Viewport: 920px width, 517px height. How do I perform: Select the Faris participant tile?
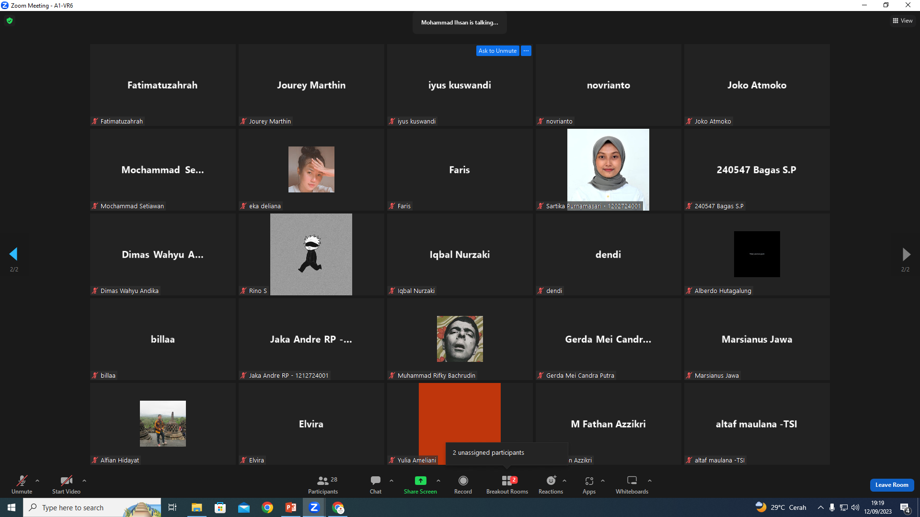pos(460,170)
